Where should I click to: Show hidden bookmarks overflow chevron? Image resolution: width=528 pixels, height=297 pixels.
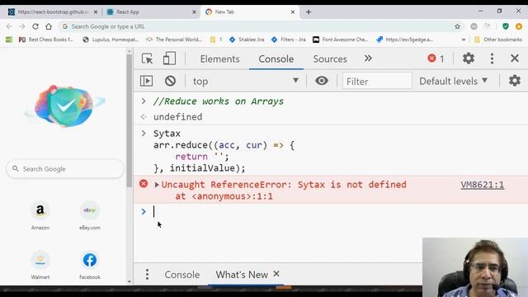tap(464, 40)
